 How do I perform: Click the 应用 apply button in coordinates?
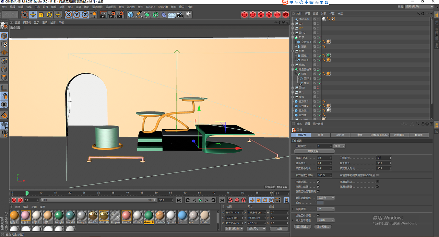279,228
